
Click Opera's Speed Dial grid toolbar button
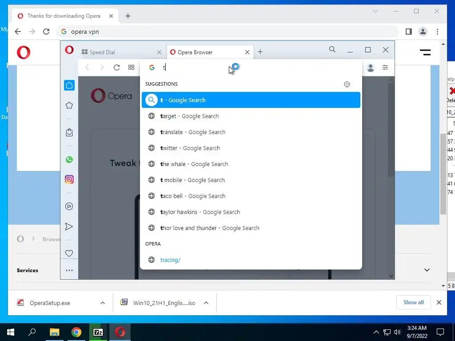point(131,67)
